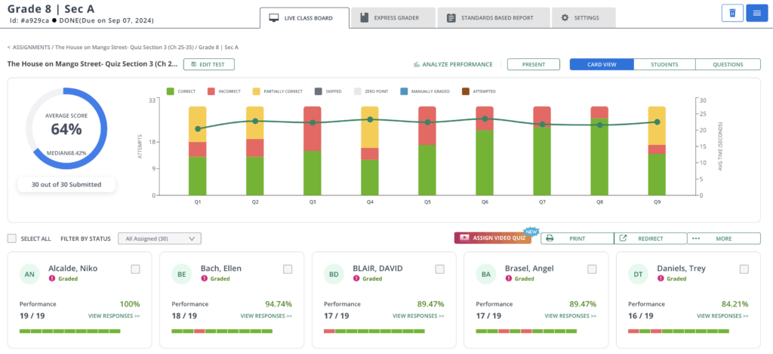
Task: Click the three dots icon in More button
Action: point(696,239)
